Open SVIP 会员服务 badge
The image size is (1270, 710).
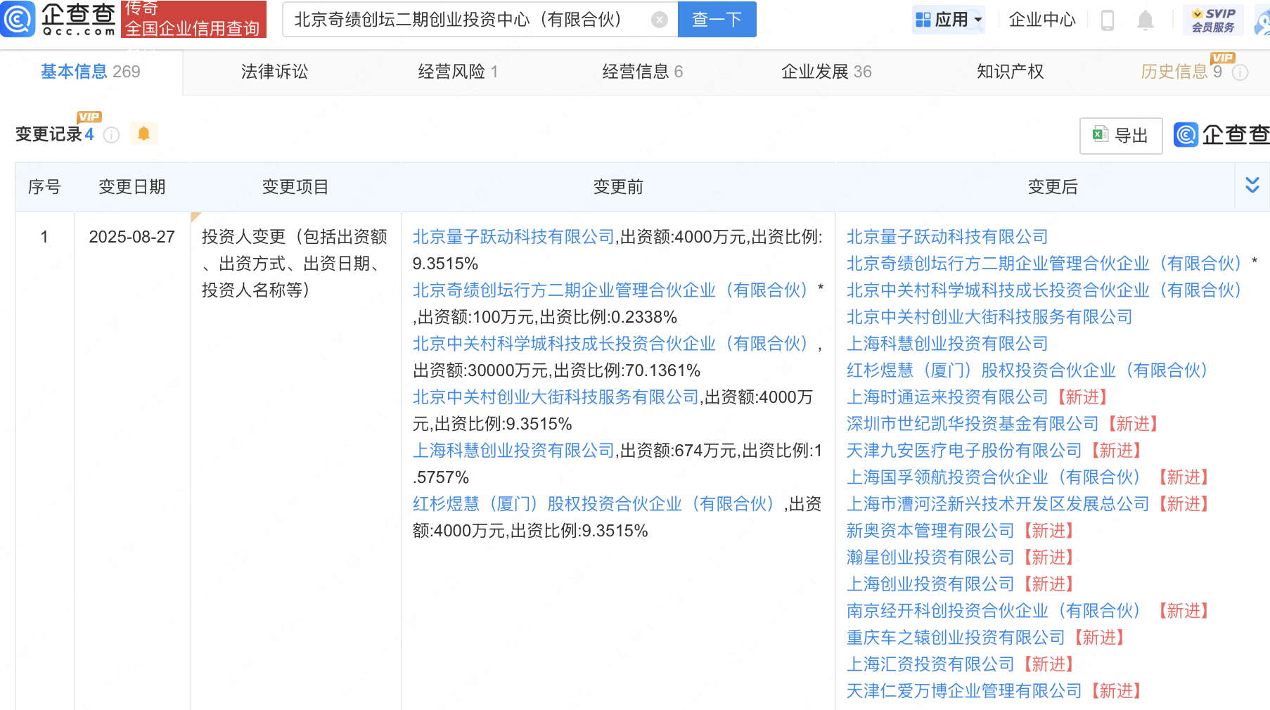pos(1213,20)
